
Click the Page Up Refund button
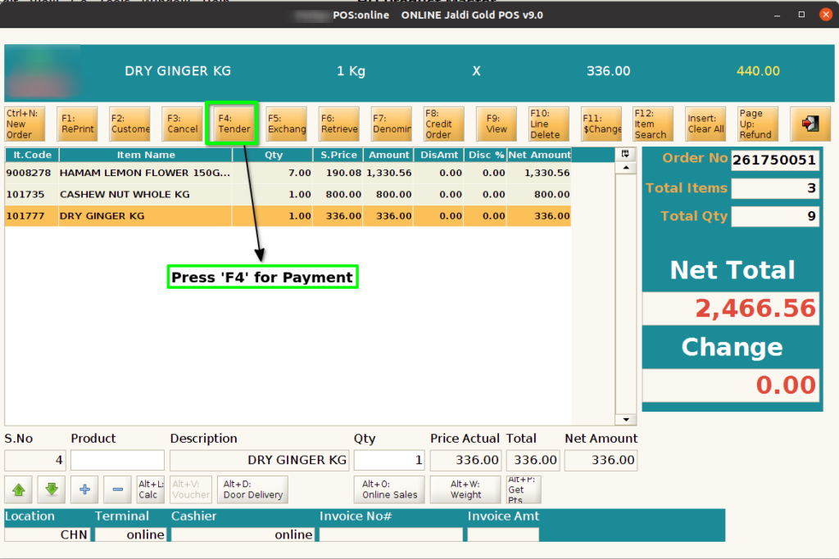[758, 124]
